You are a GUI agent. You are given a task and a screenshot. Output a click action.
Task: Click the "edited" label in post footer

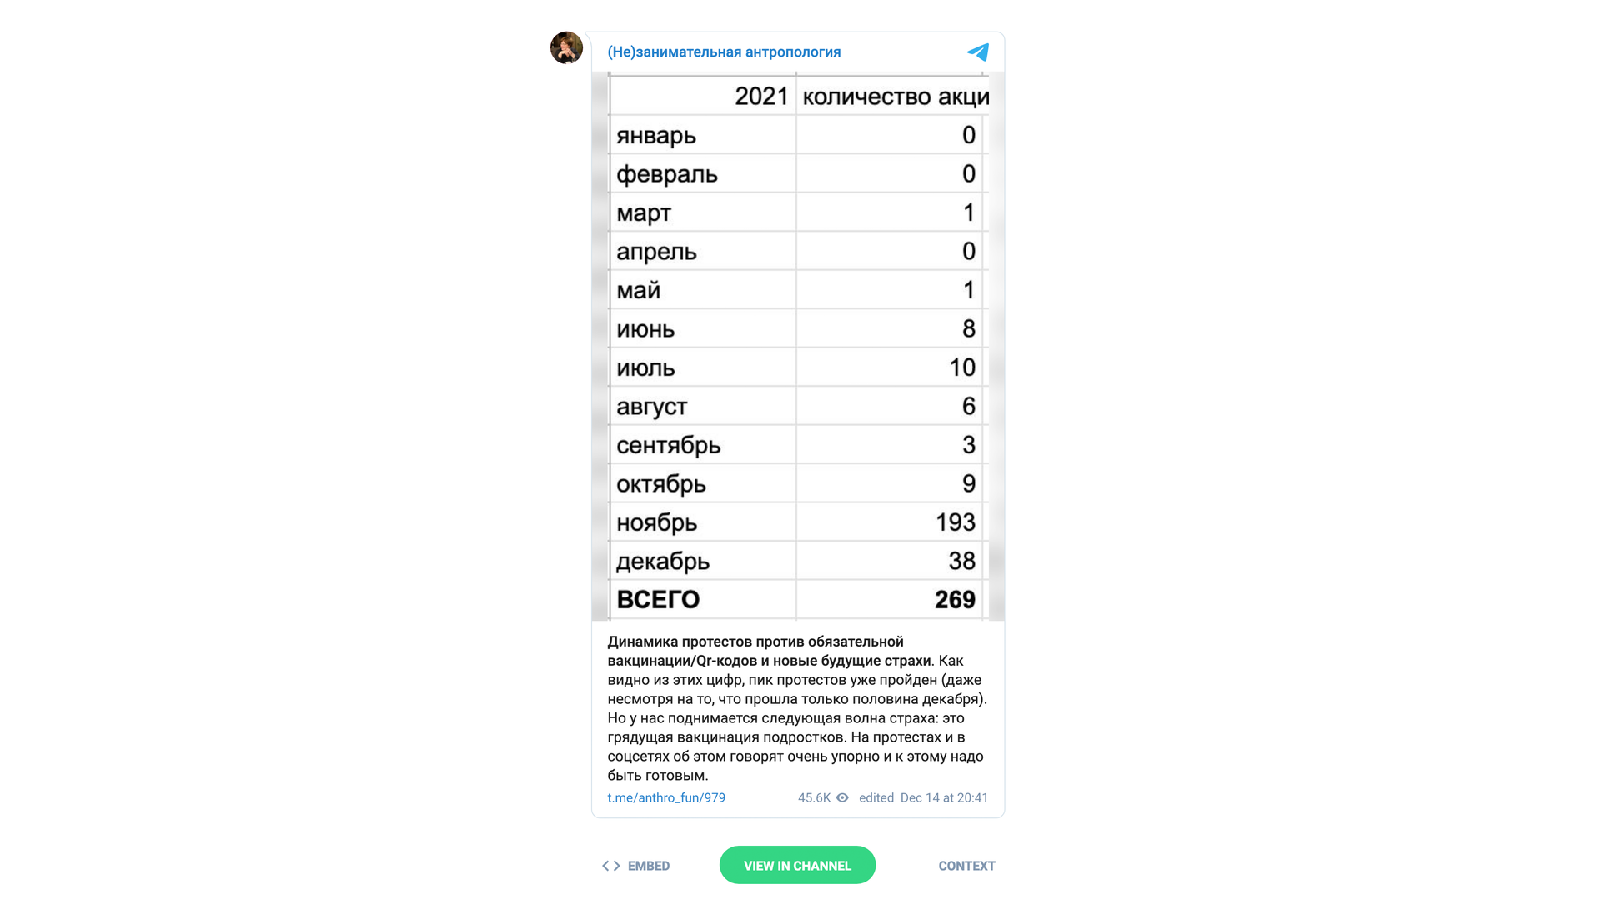pyautogui.click(x=876, y=797)
